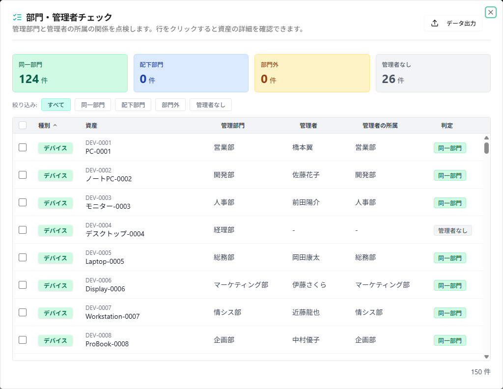Click asset name ProBook-0008
Screen dimensions: 503x389
point(107,344)
